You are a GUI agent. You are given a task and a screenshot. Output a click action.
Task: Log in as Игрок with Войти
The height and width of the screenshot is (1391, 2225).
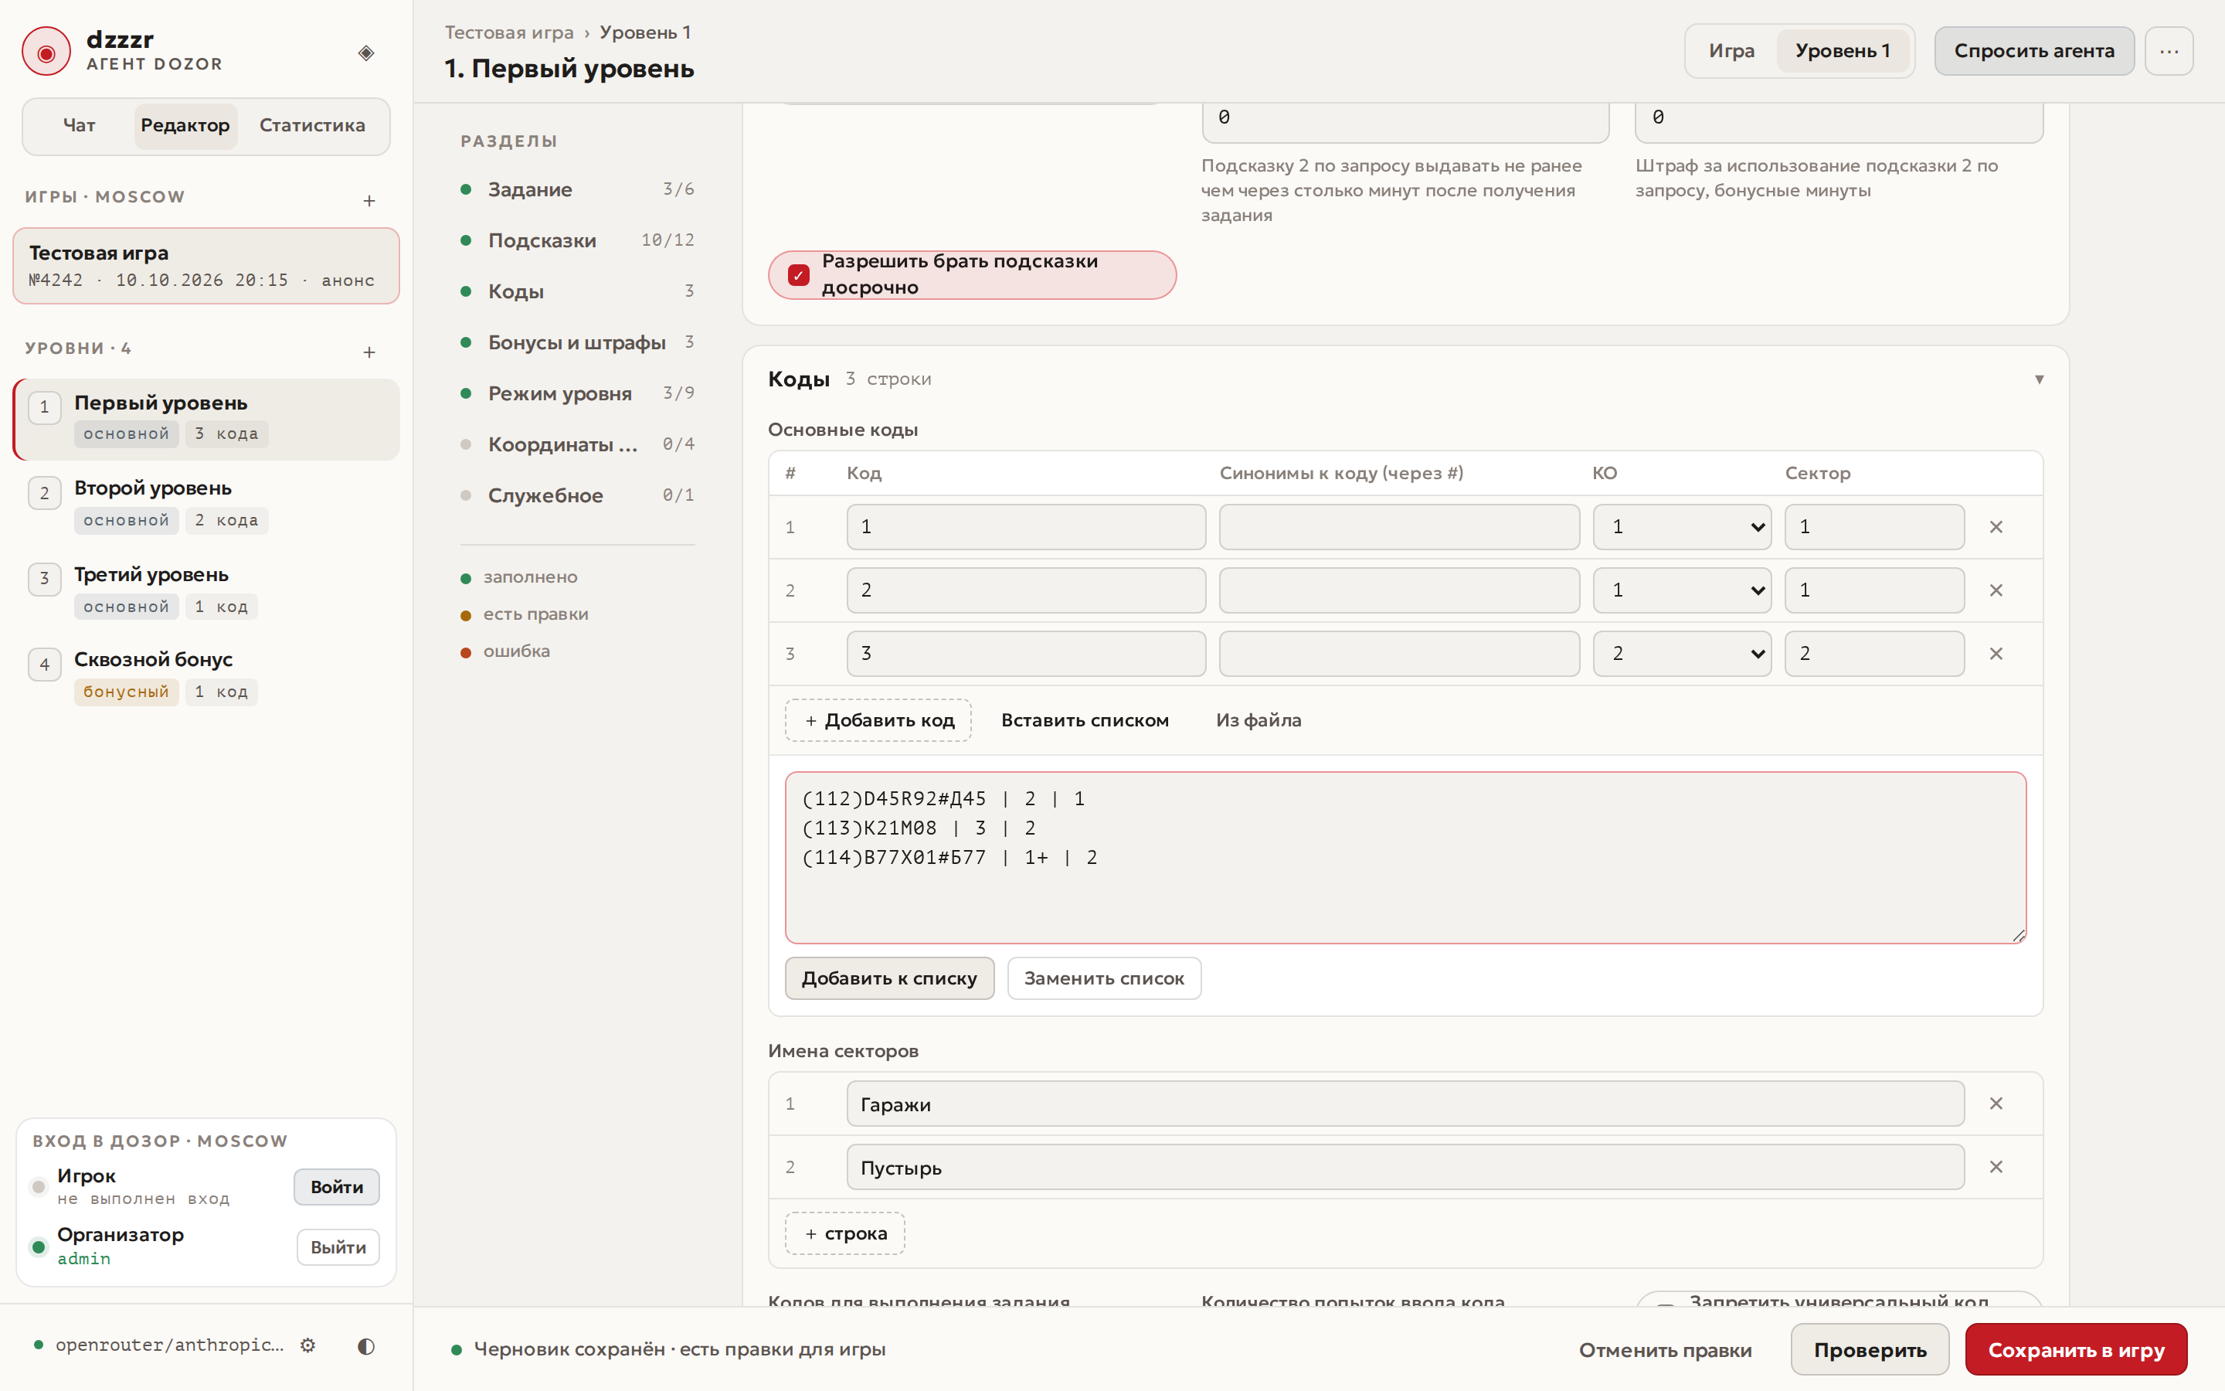click(x=337, y=1187)
